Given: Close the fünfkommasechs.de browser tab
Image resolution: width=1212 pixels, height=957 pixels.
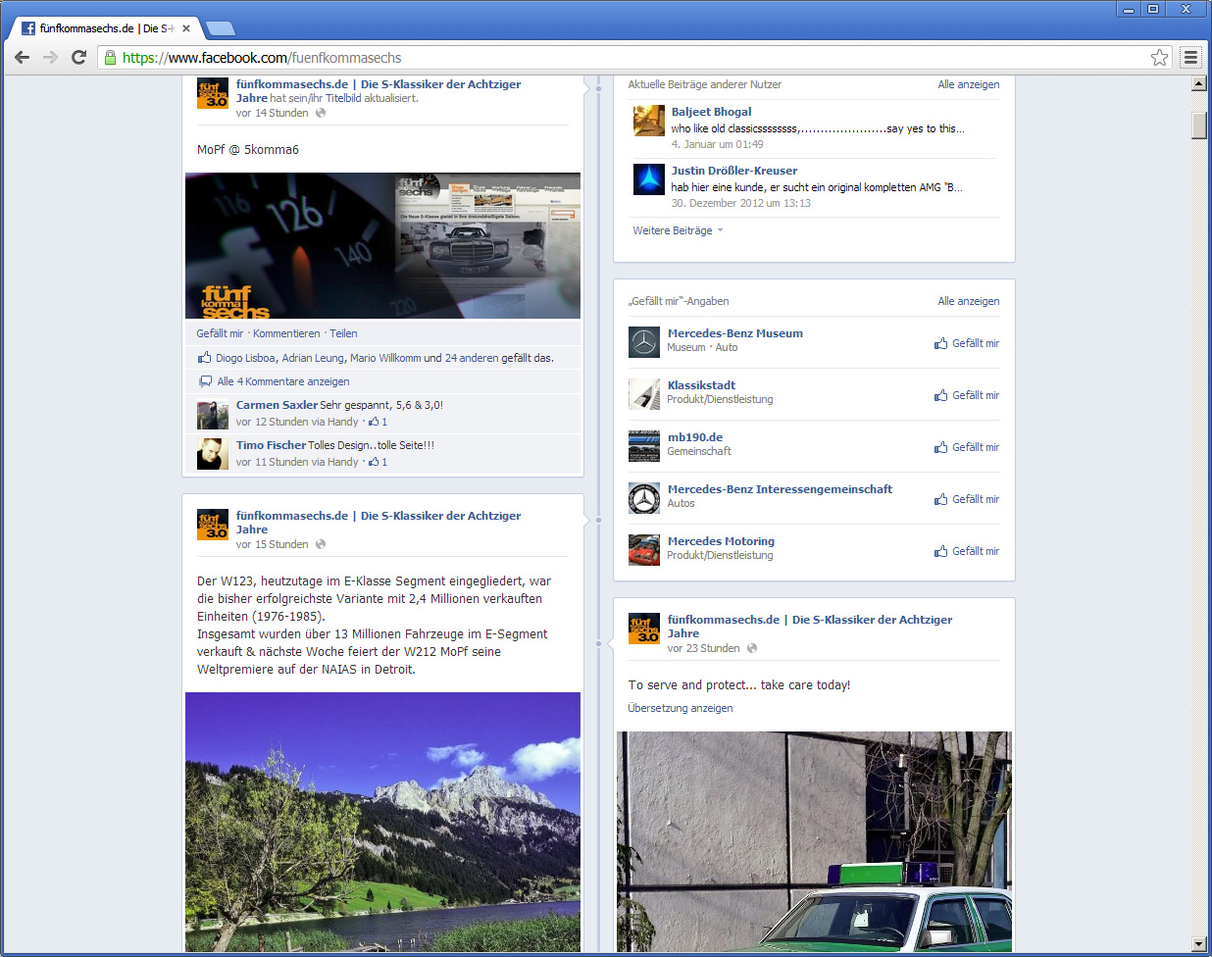Looking at the screenshot, I should tap(186, 28).
